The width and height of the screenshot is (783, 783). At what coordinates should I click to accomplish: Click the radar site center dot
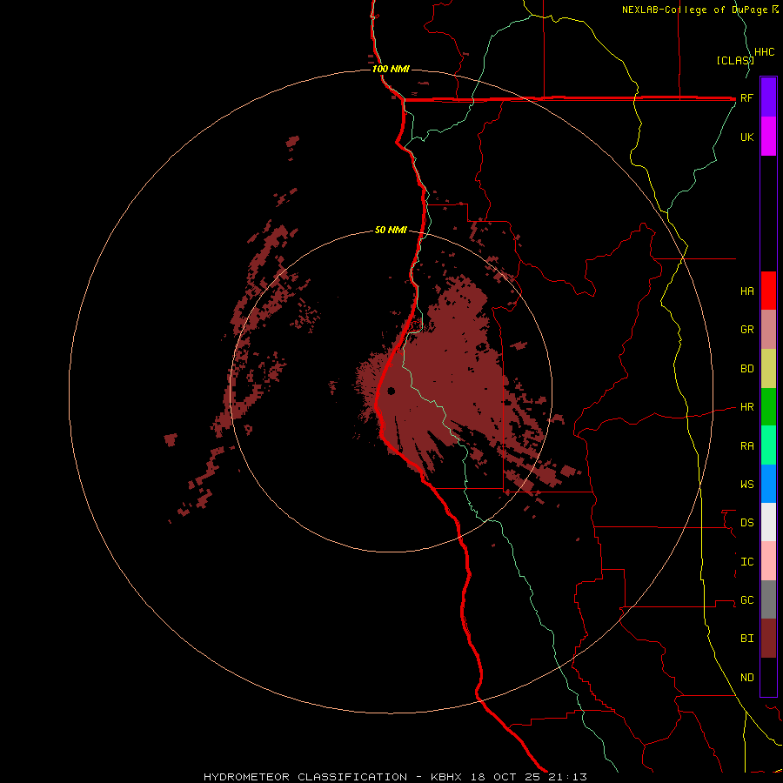[x=391, y=391]
